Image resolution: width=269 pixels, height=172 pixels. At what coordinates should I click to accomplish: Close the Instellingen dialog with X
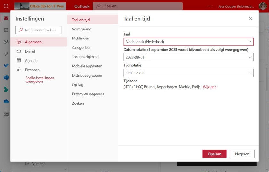pos(250,18)
